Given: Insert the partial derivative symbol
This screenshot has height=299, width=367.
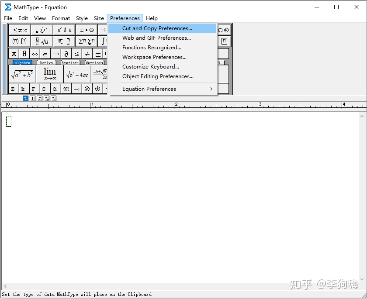Looking at the screenshot, I should click(66, 54).
